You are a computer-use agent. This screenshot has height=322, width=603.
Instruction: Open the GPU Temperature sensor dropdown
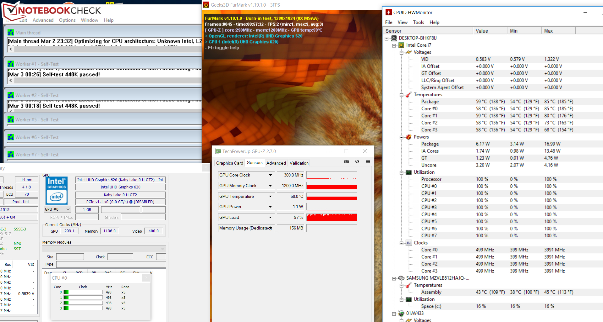(270, 196)
